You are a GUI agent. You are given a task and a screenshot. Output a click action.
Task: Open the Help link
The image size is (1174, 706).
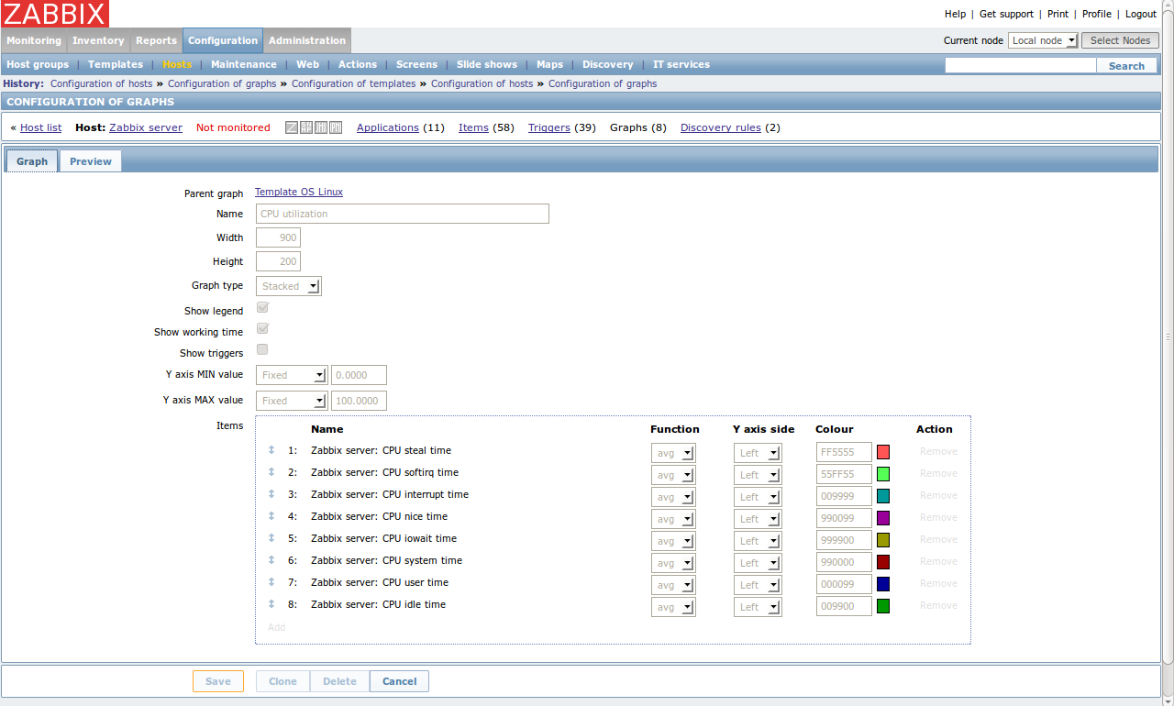[955, 14]
